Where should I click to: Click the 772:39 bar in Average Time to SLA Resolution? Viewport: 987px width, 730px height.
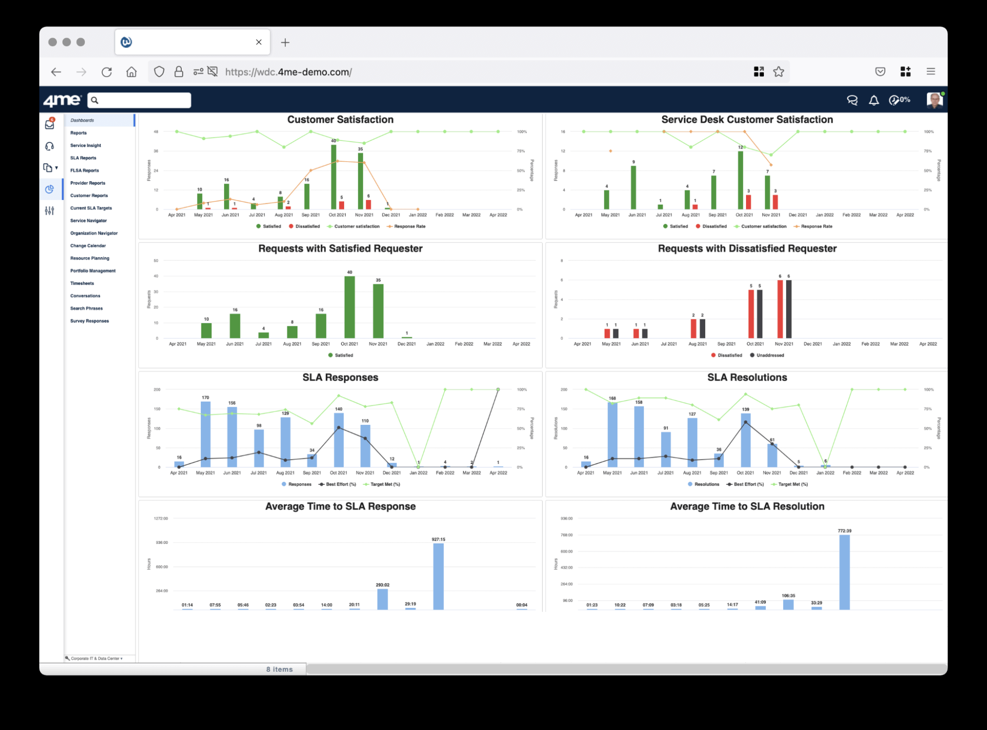point(845,572)
